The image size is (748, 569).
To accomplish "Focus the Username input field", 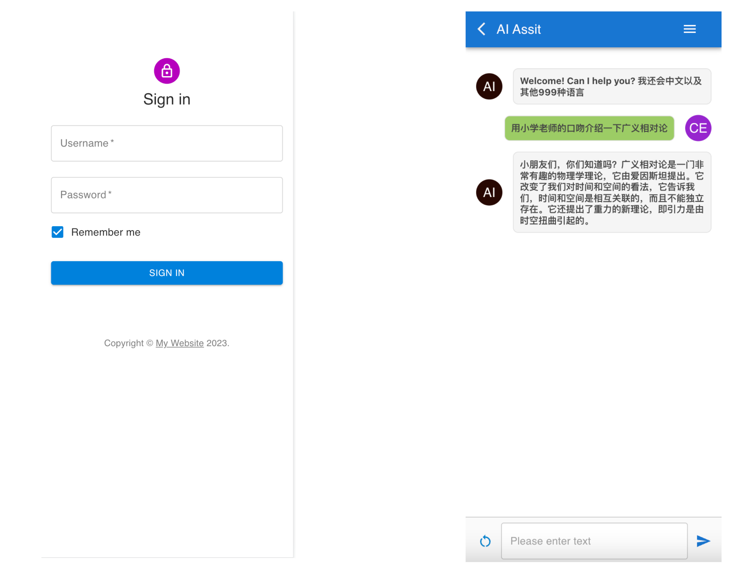I will coord(167,143).
